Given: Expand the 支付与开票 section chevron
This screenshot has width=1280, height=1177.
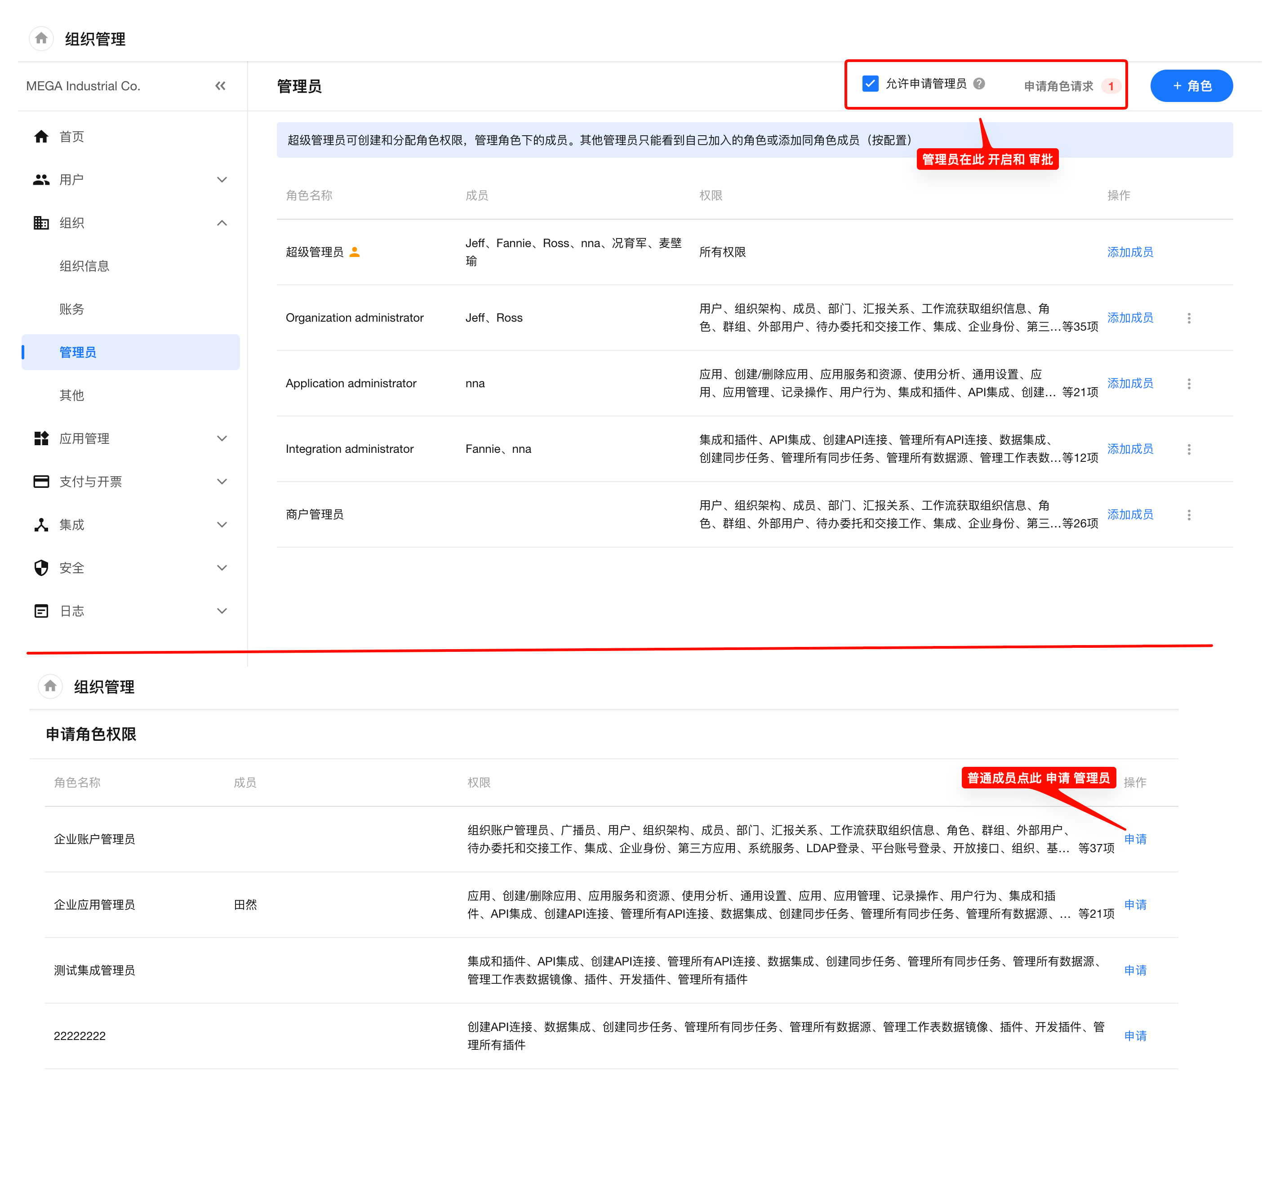Looking at the screenshot, I should click(222, 482).
